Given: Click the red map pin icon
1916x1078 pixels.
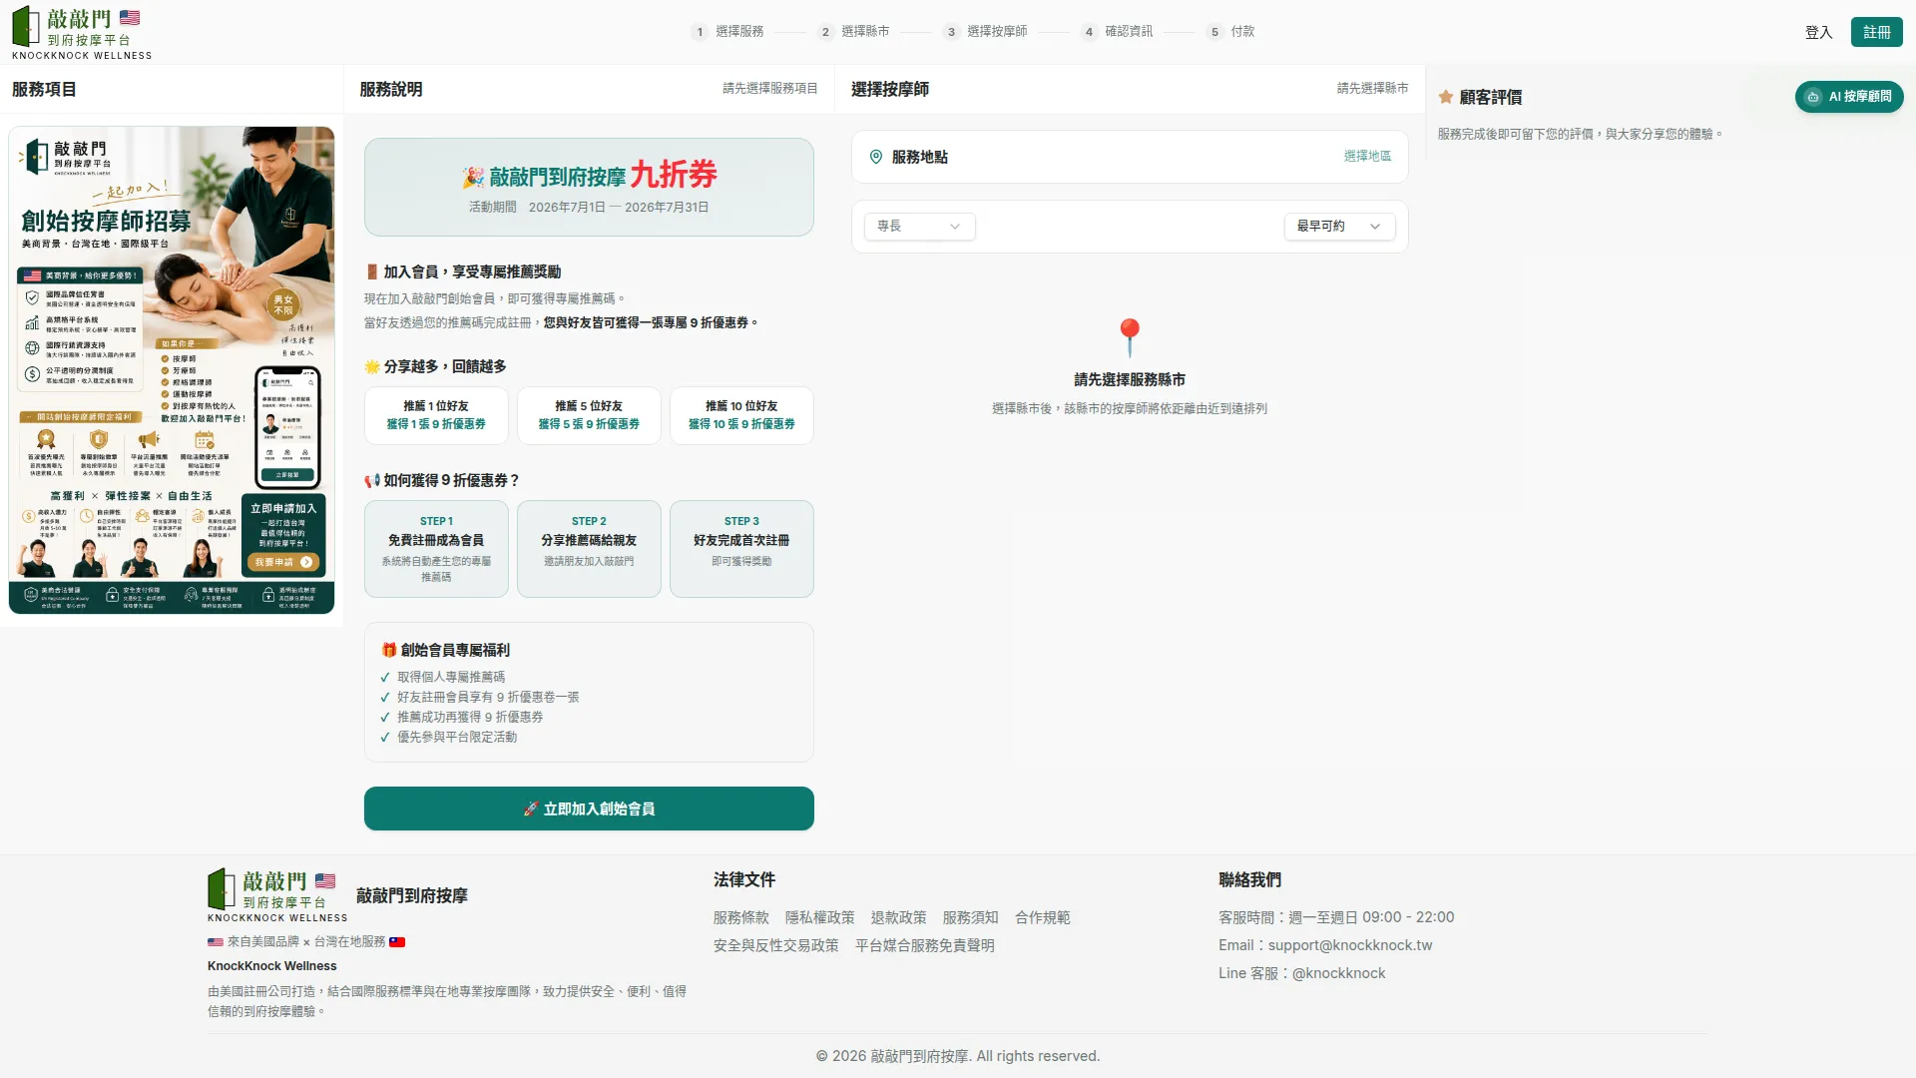Looking at the screenshot, I should point(1130,337).
